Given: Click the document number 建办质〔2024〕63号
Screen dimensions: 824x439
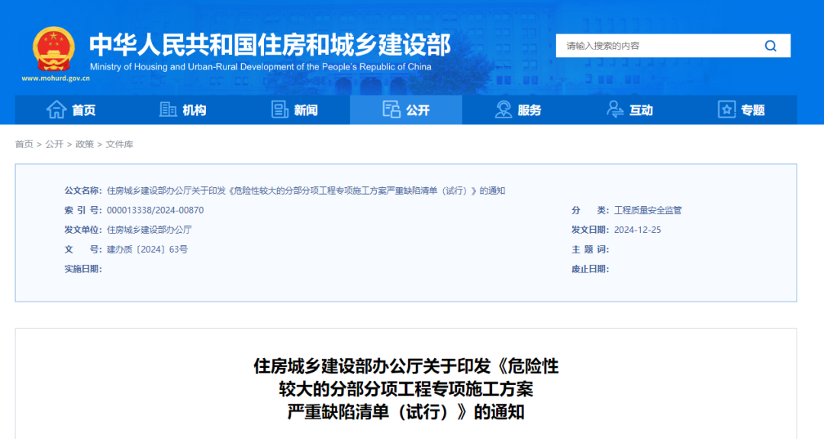Looking at the screenshot, I should point(147,249).
